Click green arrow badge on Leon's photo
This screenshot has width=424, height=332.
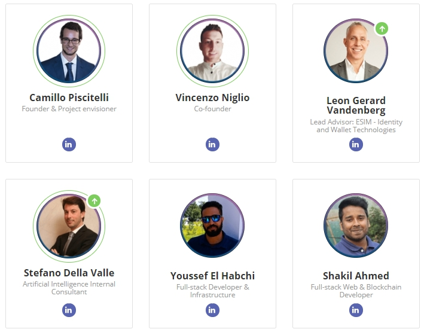(x=382, y=28)
